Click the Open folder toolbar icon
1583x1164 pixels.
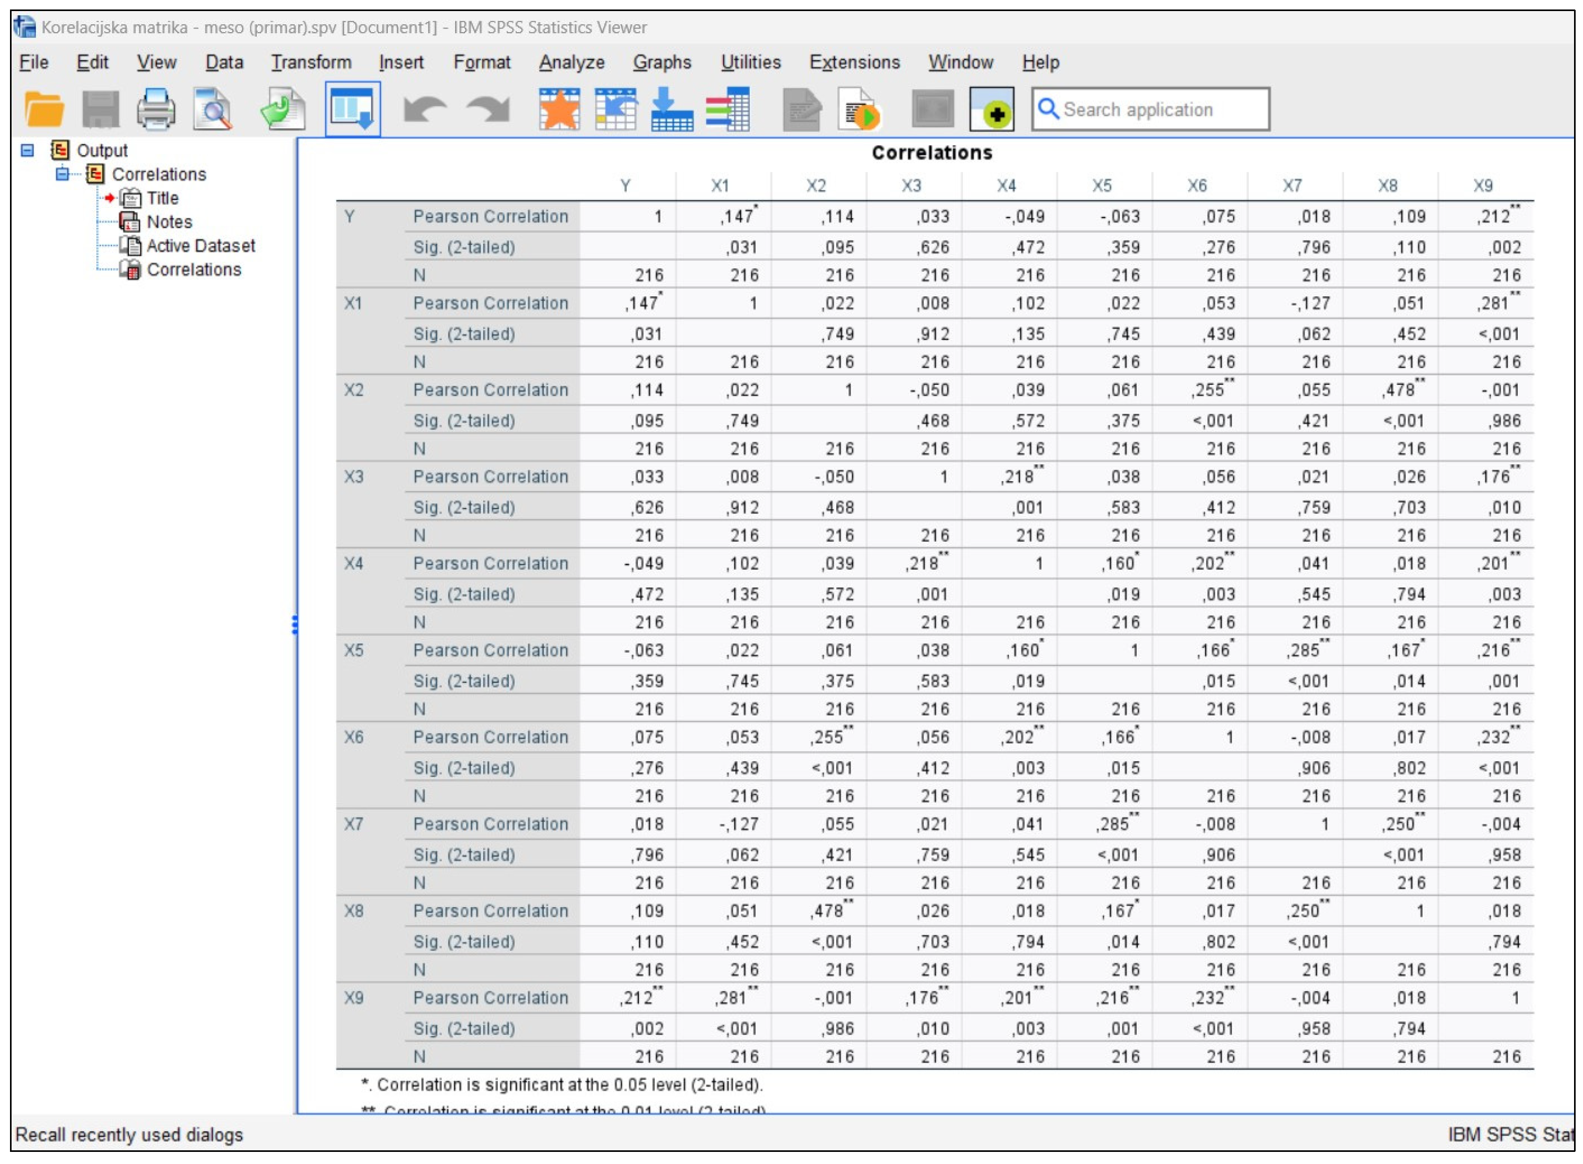44,109
